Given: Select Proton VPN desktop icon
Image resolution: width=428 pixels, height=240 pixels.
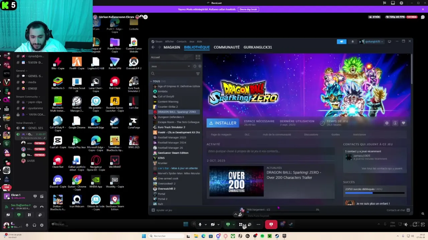Looking at the screenshot, I should pos(115,64).
